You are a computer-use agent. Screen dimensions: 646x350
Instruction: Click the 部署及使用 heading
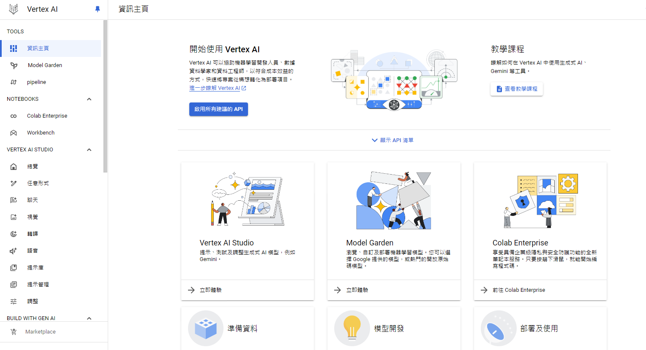(x=539, y=328)
